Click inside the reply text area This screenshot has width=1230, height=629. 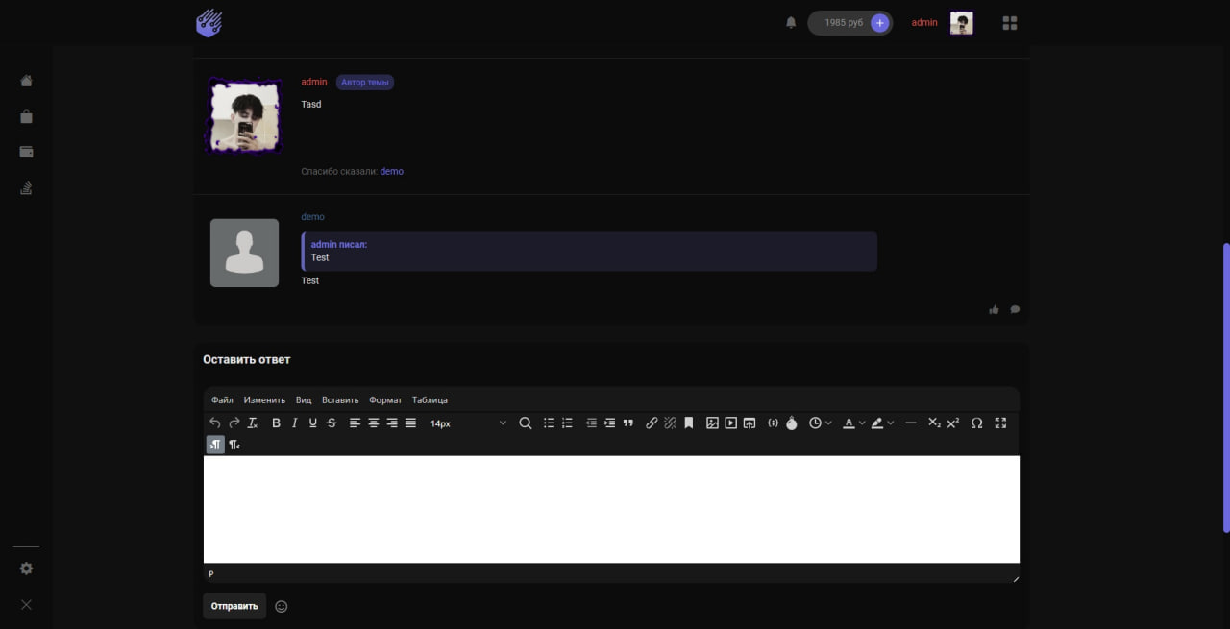(611, 509)
